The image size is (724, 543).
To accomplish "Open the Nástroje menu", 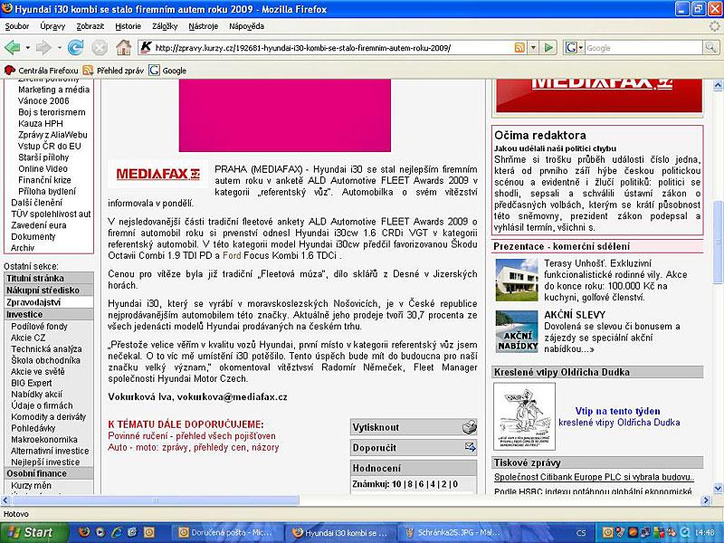I will click(203, 26).
